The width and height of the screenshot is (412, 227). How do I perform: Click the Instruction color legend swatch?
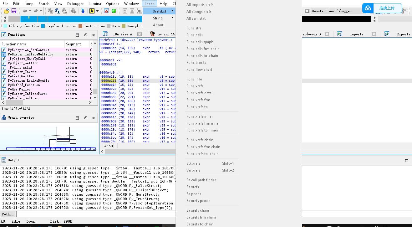80,26
